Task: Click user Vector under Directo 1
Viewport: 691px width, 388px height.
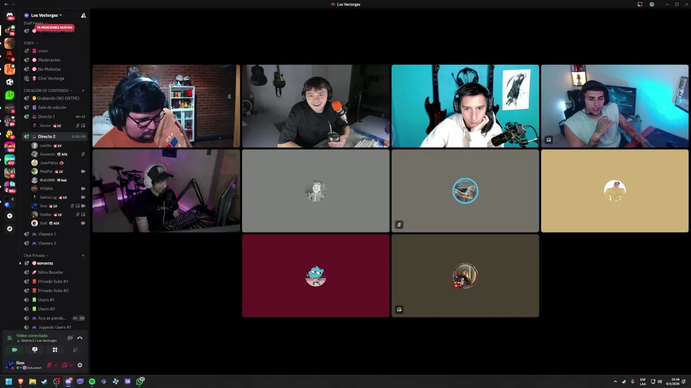Action: click(58, 126)
